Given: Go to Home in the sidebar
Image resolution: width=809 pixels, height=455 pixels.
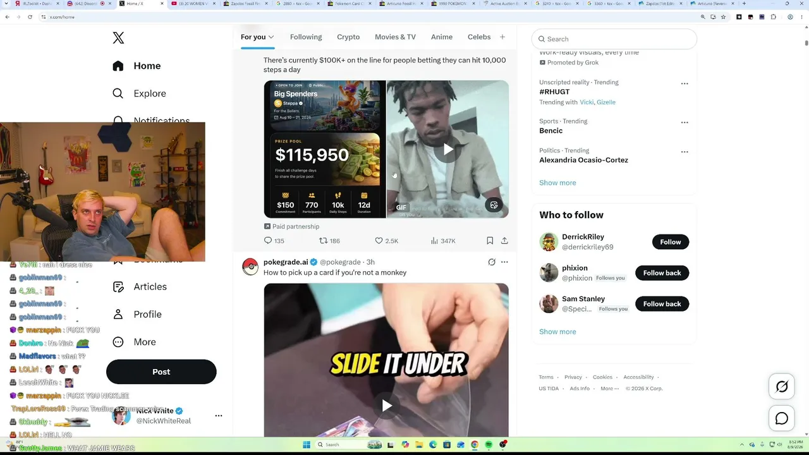Looking at the screenshot, I should pos(137,66).
